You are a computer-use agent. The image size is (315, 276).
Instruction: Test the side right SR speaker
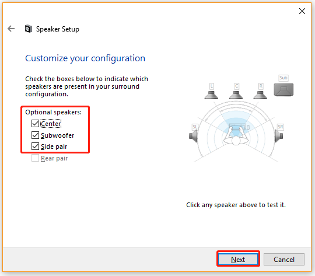(279, 136)
